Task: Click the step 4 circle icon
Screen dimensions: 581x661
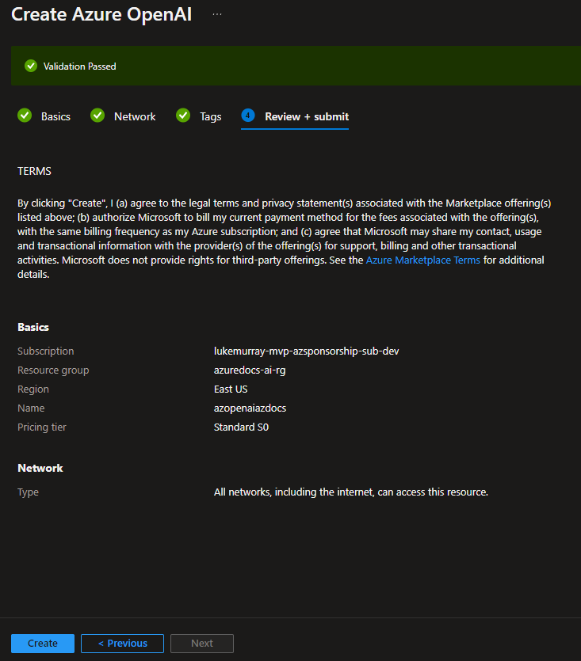Action: click(248, 116)
